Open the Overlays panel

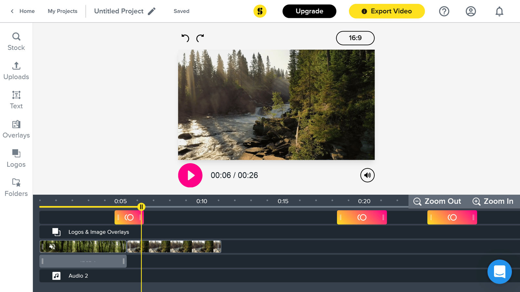(x=16, y=129)
